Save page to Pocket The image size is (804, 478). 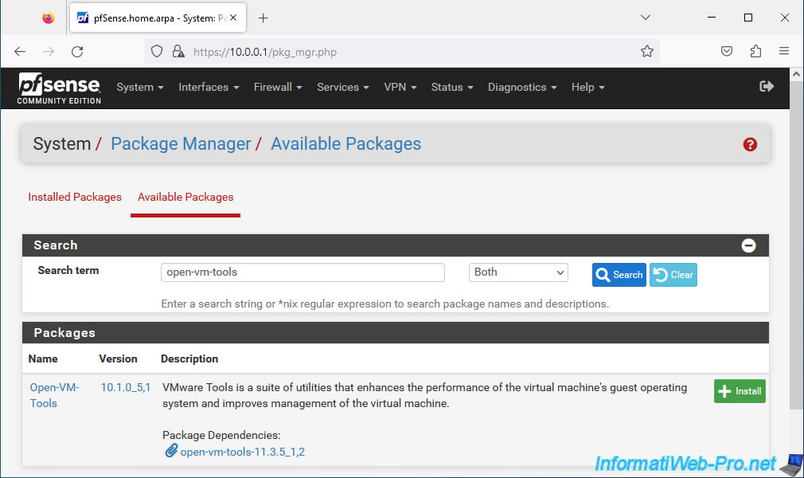[727, 51]
